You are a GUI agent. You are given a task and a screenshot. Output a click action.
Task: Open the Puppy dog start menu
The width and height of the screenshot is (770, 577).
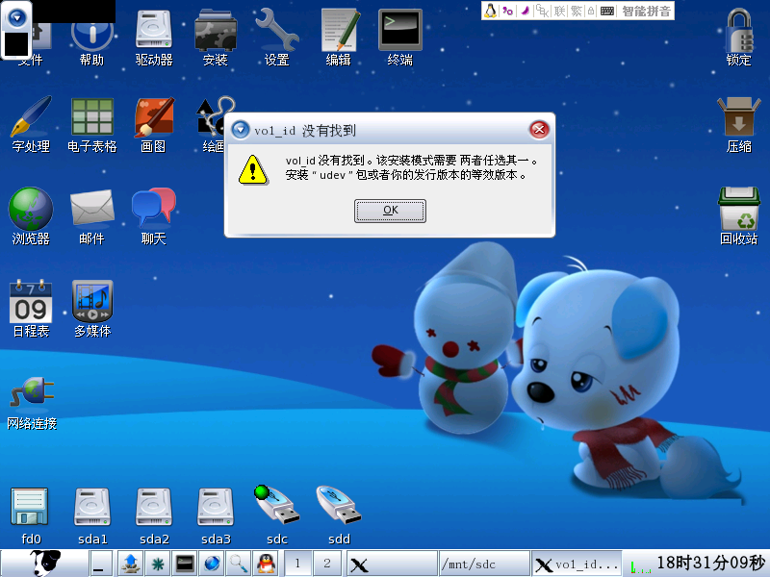coord(45,563)
